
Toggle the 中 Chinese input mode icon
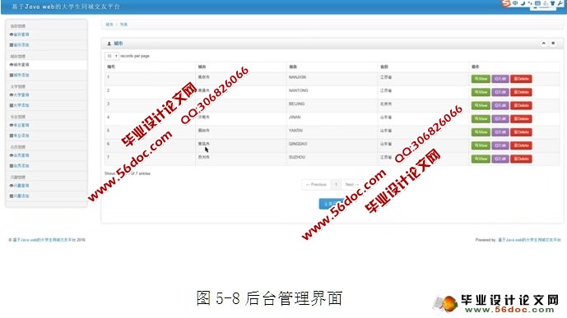pyautogui.click(x=515, y=3)
